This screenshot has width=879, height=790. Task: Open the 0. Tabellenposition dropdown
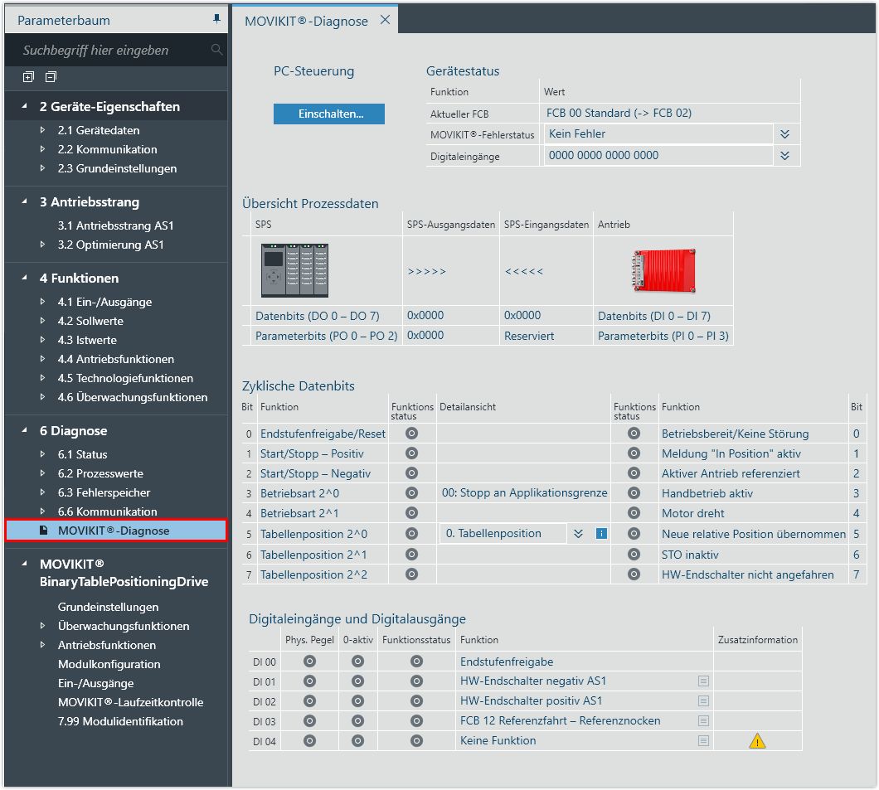tap(578, 534)
